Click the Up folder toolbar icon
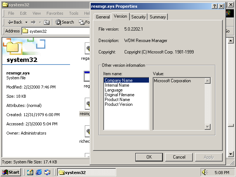Image resolution: width=236 pixels, height=177 pixels. pos(46,22)
